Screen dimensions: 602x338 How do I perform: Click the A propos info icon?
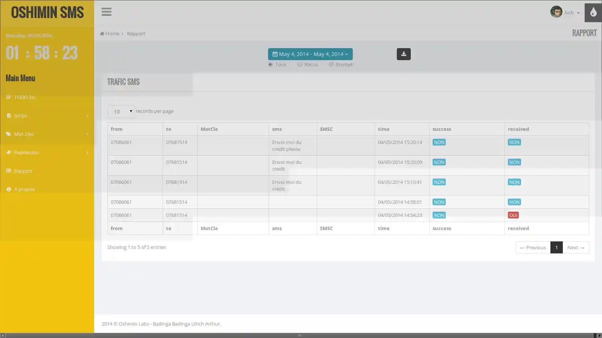pos(9,189)
